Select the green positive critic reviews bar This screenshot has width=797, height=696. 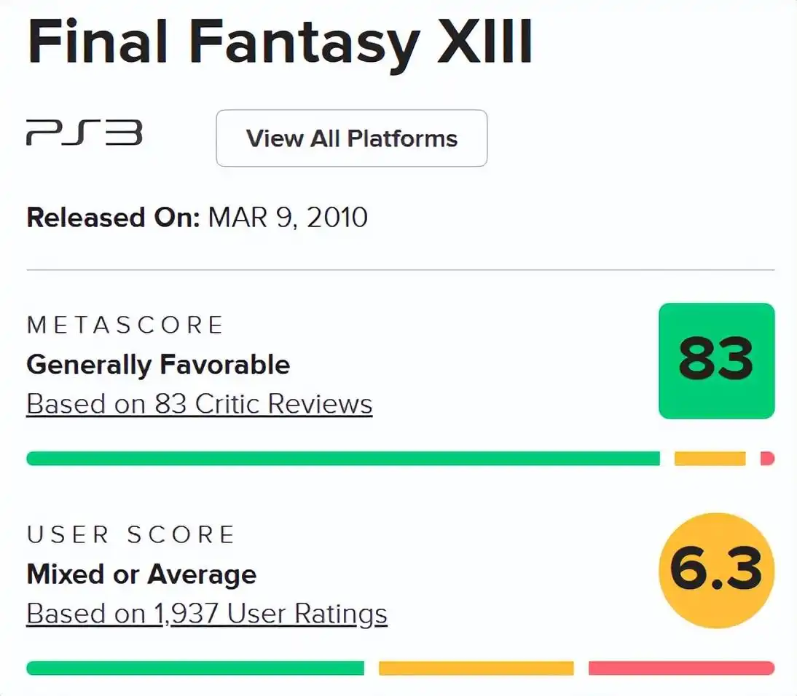pyautogui.click(x=342, y=459)
